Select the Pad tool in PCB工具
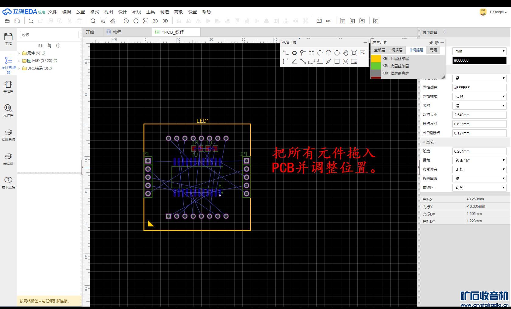 (294, 53)
